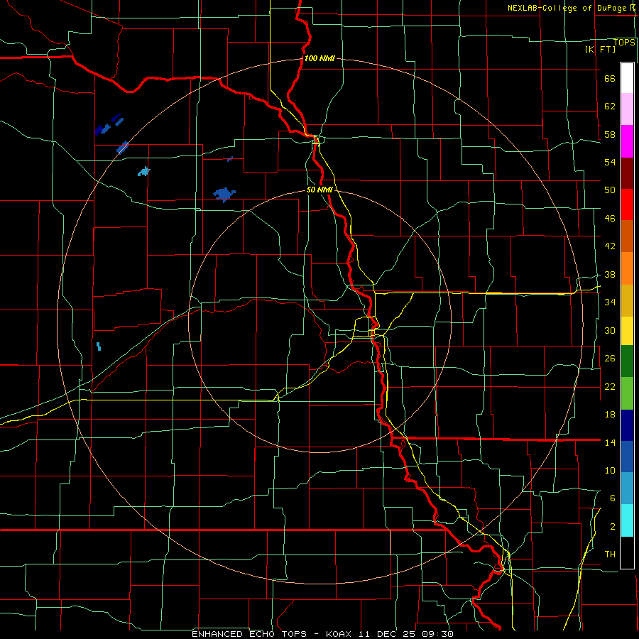Click the white 66 kft legend swatch
Screen dimensions: 639x639
[627, 78]
